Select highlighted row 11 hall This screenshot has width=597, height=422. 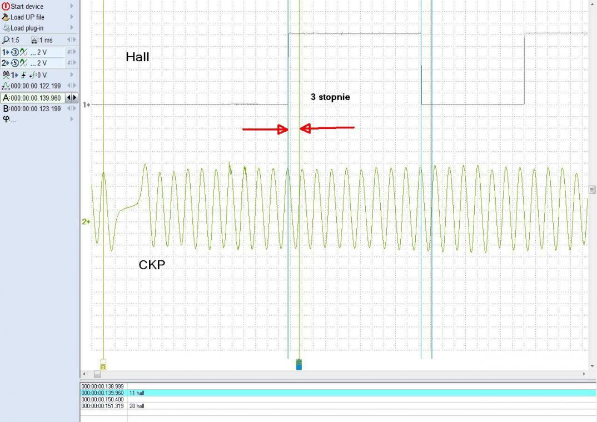point(338,393)
